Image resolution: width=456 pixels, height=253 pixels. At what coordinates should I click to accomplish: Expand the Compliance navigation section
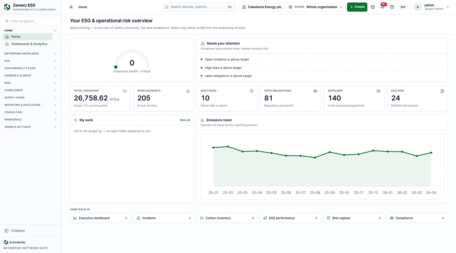click(x=30, y=90)
